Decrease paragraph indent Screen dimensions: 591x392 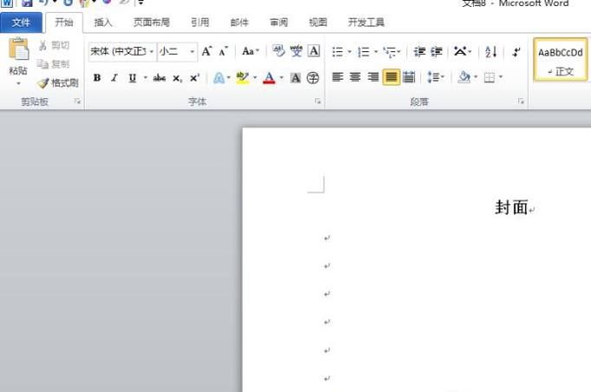coord(419,51)
